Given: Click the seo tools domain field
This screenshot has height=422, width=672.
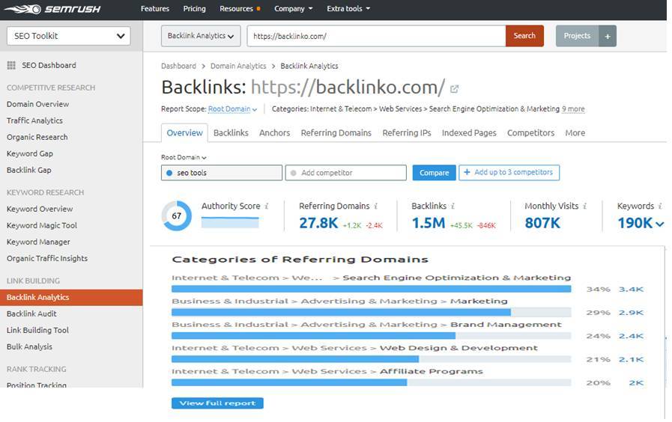Looking at the screenshot, I should tap(222, 173).
